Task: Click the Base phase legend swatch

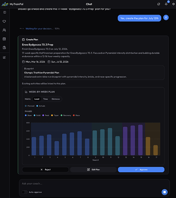Action: pyautogui.click(x=26, y=115)
